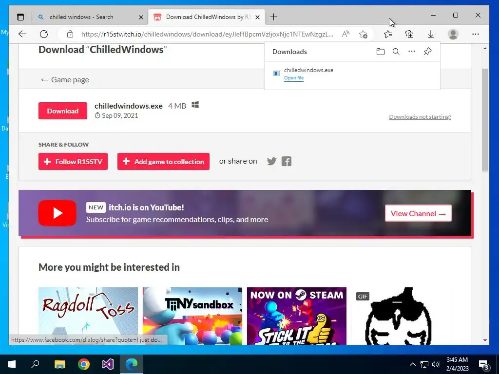Share on Facebook via the f icon
This screenshot has height=374, width=499.
[x=287, y=161]
